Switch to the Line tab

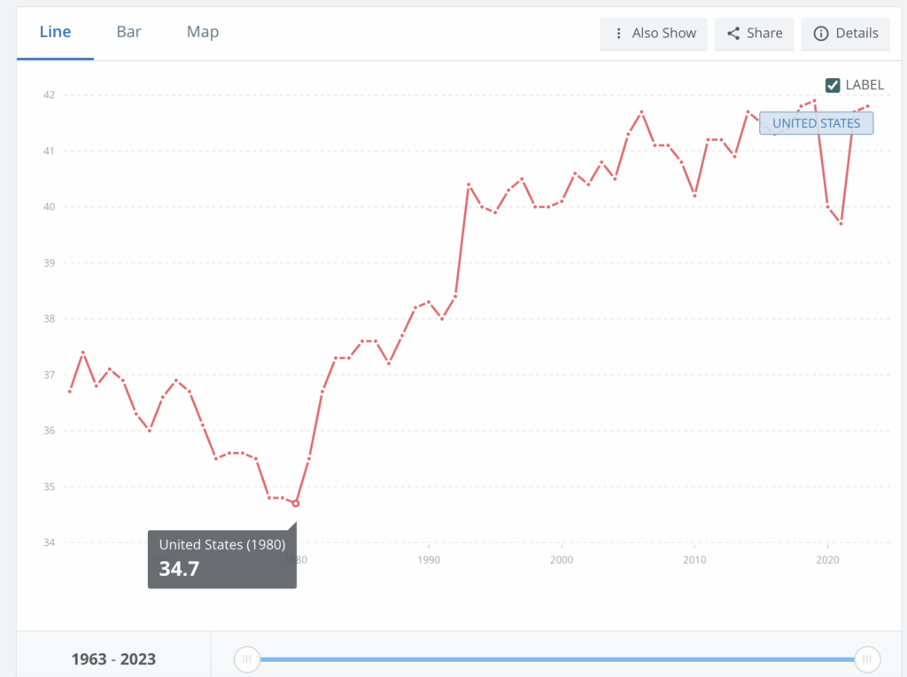click(55, 32)
